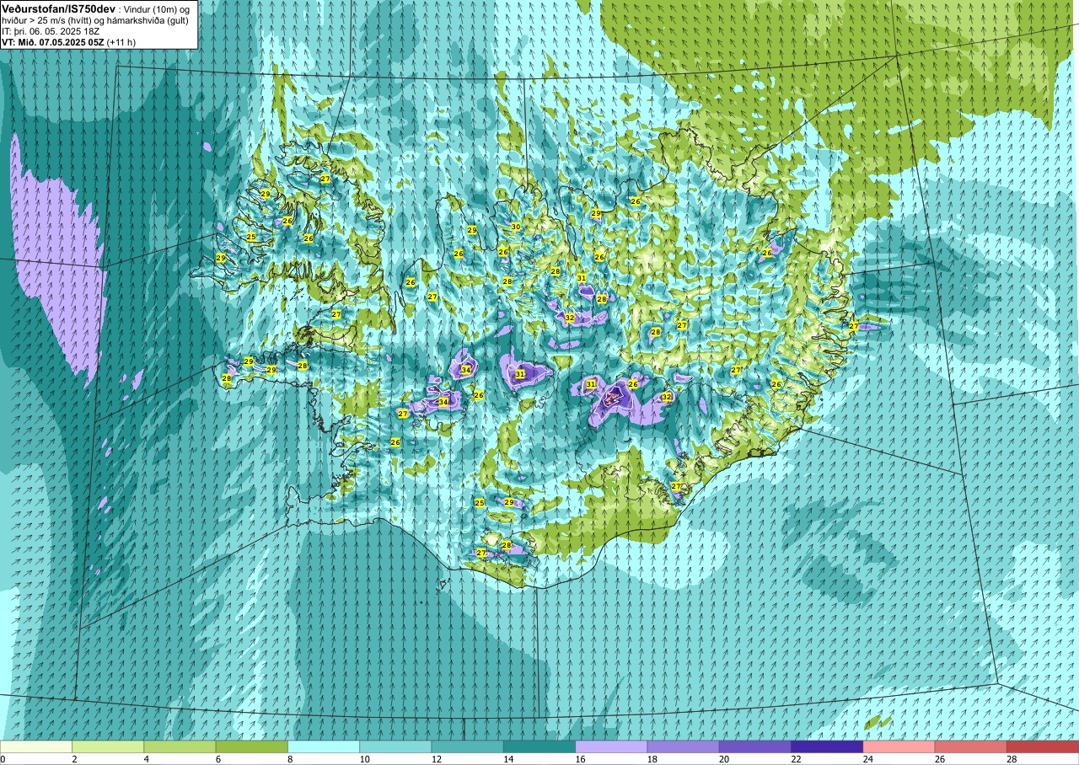1079x765 pixels.
Task: Select the olive green 6–8 legend swatch
Action: pyautogui.click(x=252, y=746)
